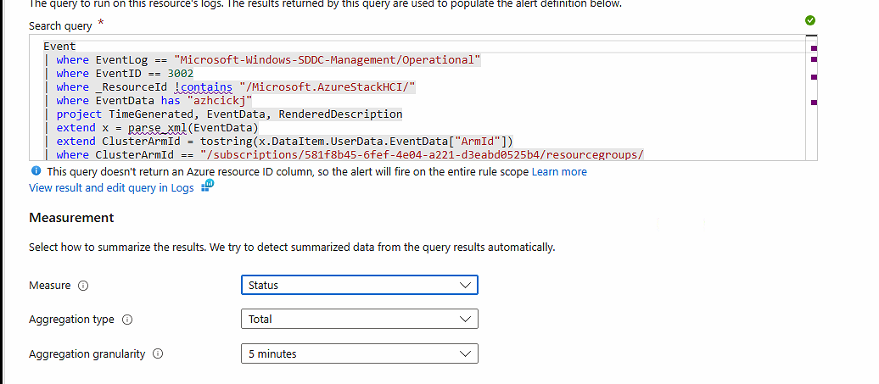
Task: Place cursor on the Event line in query
Action: [59, 47]
